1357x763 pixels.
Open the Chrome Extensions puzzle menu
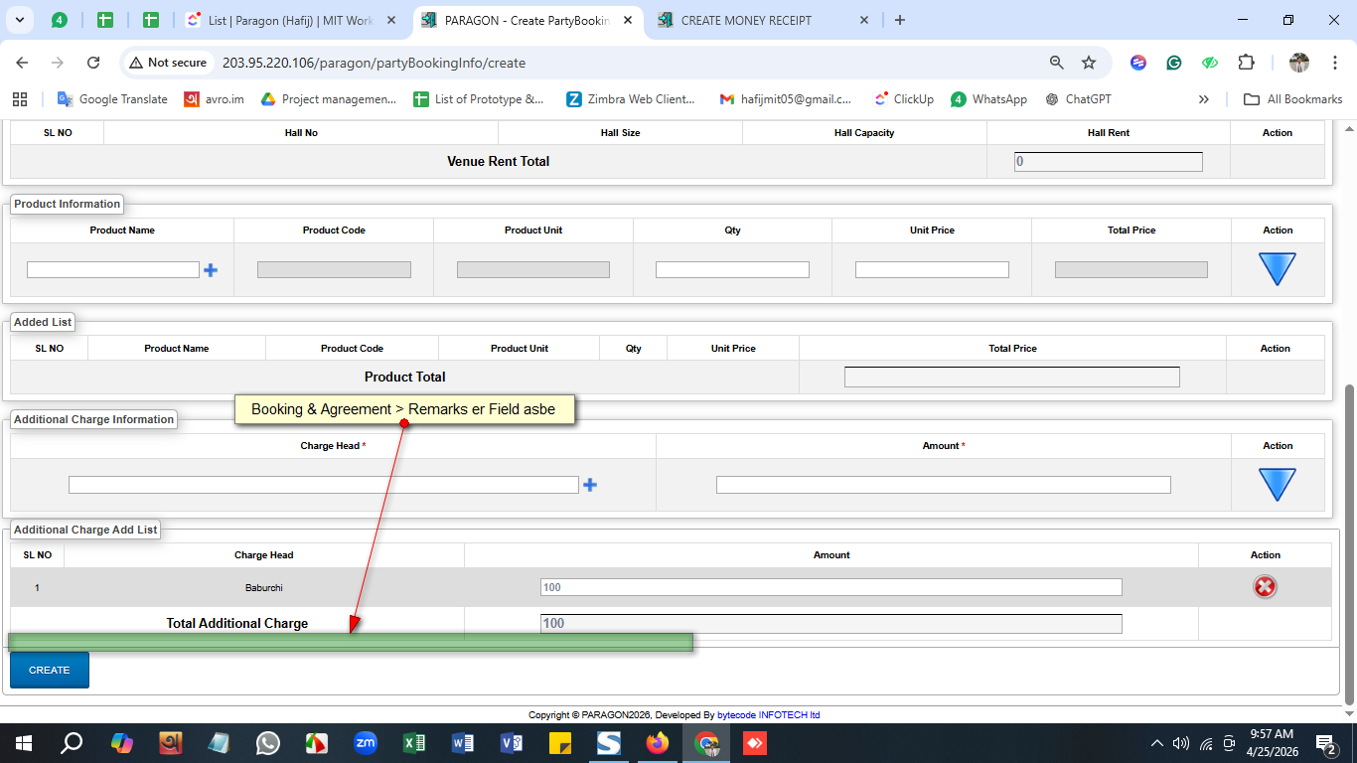pyautogui.click(x=1246, y=63)
